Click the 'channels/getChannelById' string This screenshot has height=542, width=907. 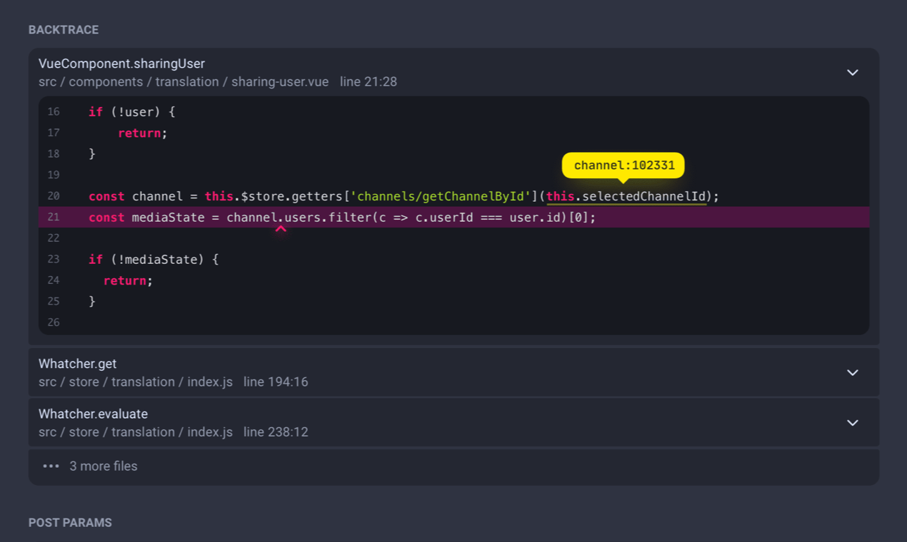(x=440, y=196)
